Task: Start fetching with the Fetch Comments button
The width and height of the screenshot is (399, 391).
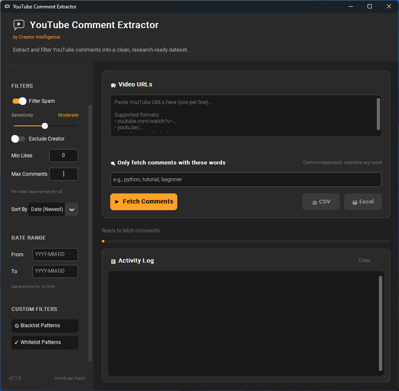Action: (x=144, y=202)
